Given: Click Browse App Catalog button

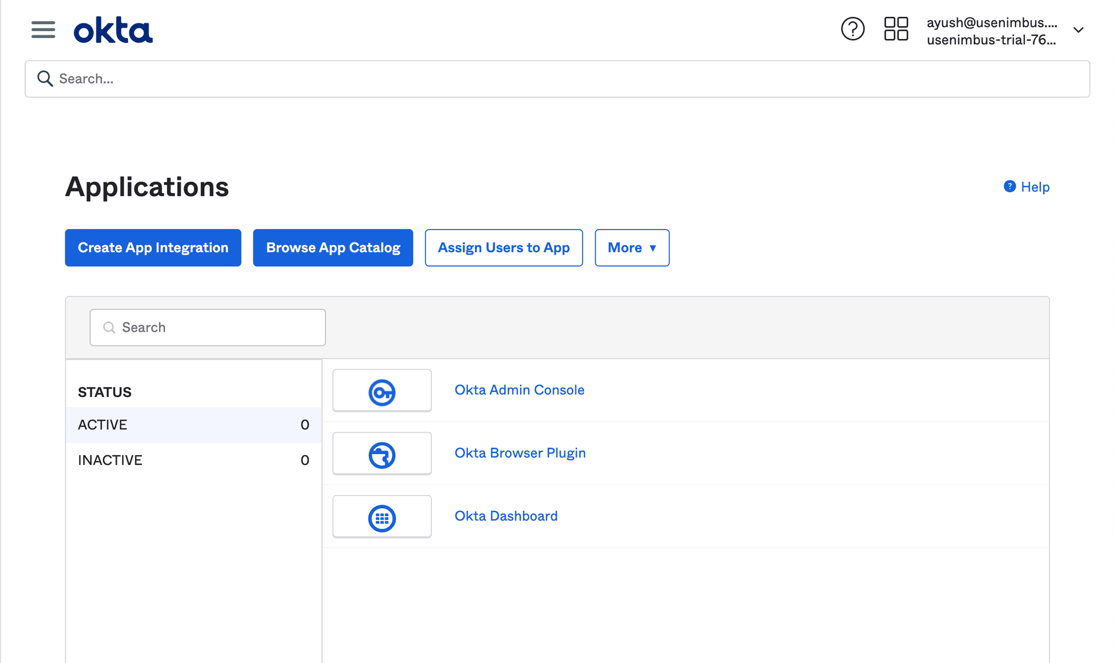Looking at the screenshot, I should (333, 247).
